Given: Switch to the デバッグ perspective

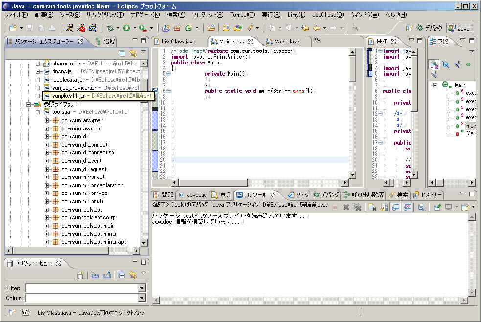Looking at the screenshot, I should [430, 28].
